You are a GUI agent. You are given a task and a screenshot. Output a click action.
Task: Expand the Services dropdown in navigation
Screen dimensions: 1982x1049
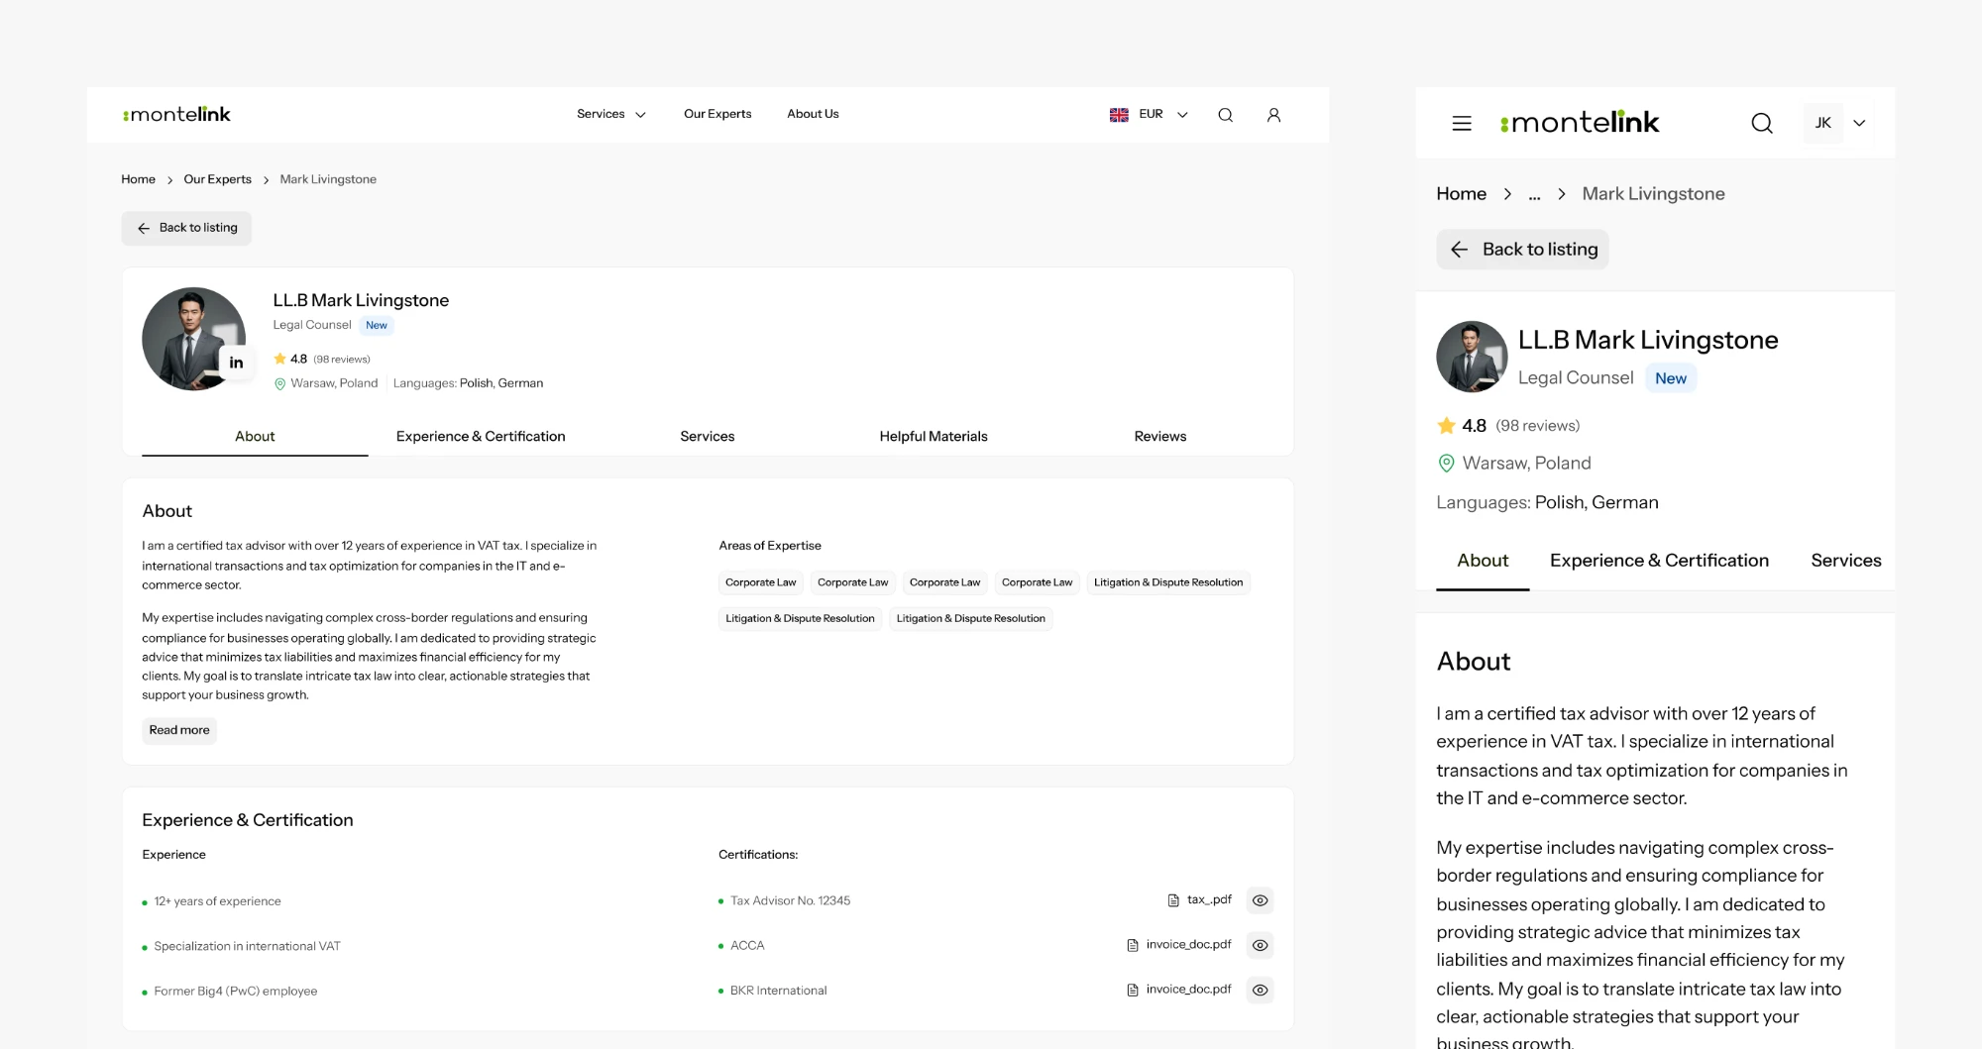[x=611, y=114]
